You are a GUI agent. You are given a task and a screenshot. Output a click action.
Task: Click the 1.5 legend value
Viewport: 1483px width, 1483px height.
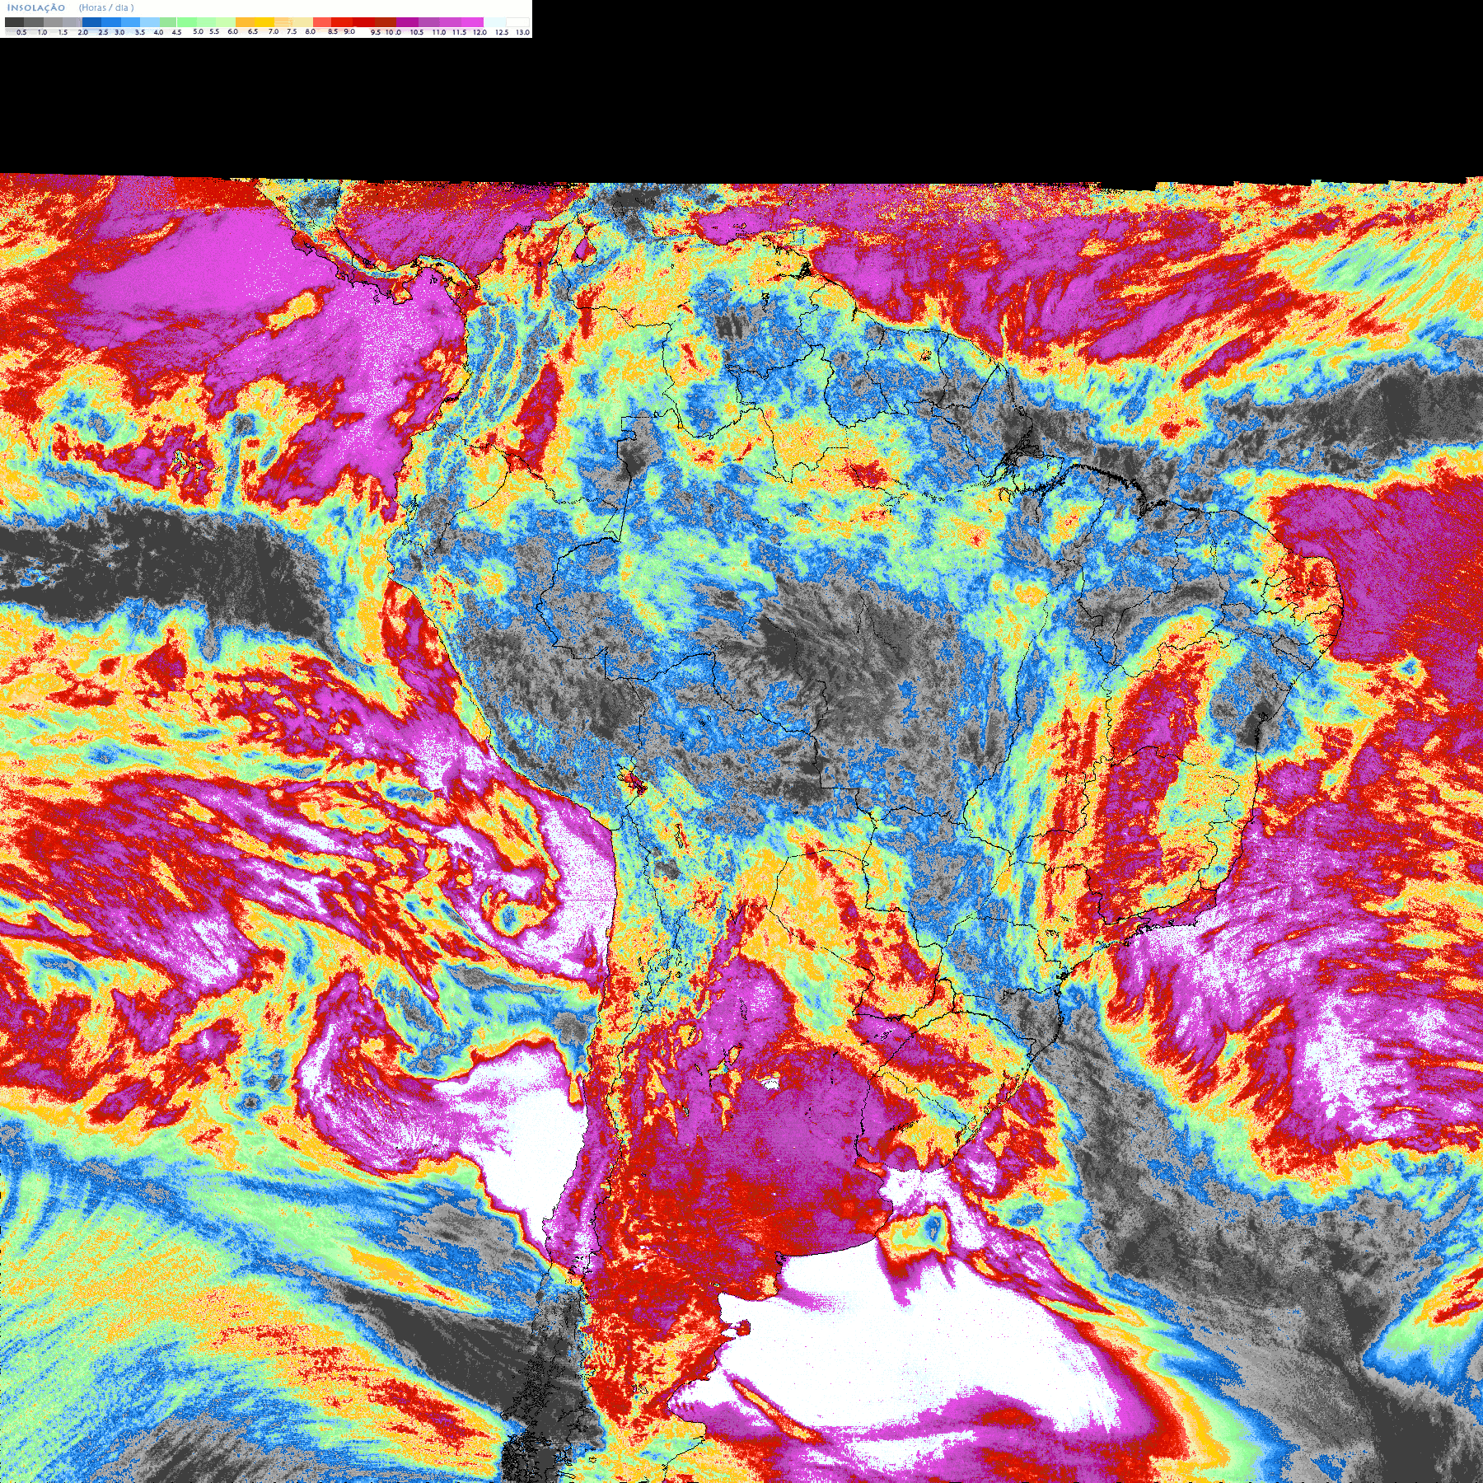point(63,32)
